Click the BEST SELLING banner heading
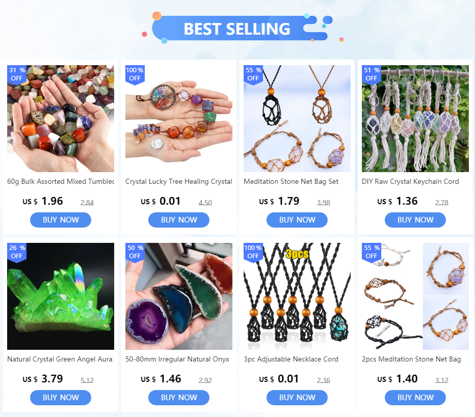This screenshot has width=475, height=417. click(237, 29)
